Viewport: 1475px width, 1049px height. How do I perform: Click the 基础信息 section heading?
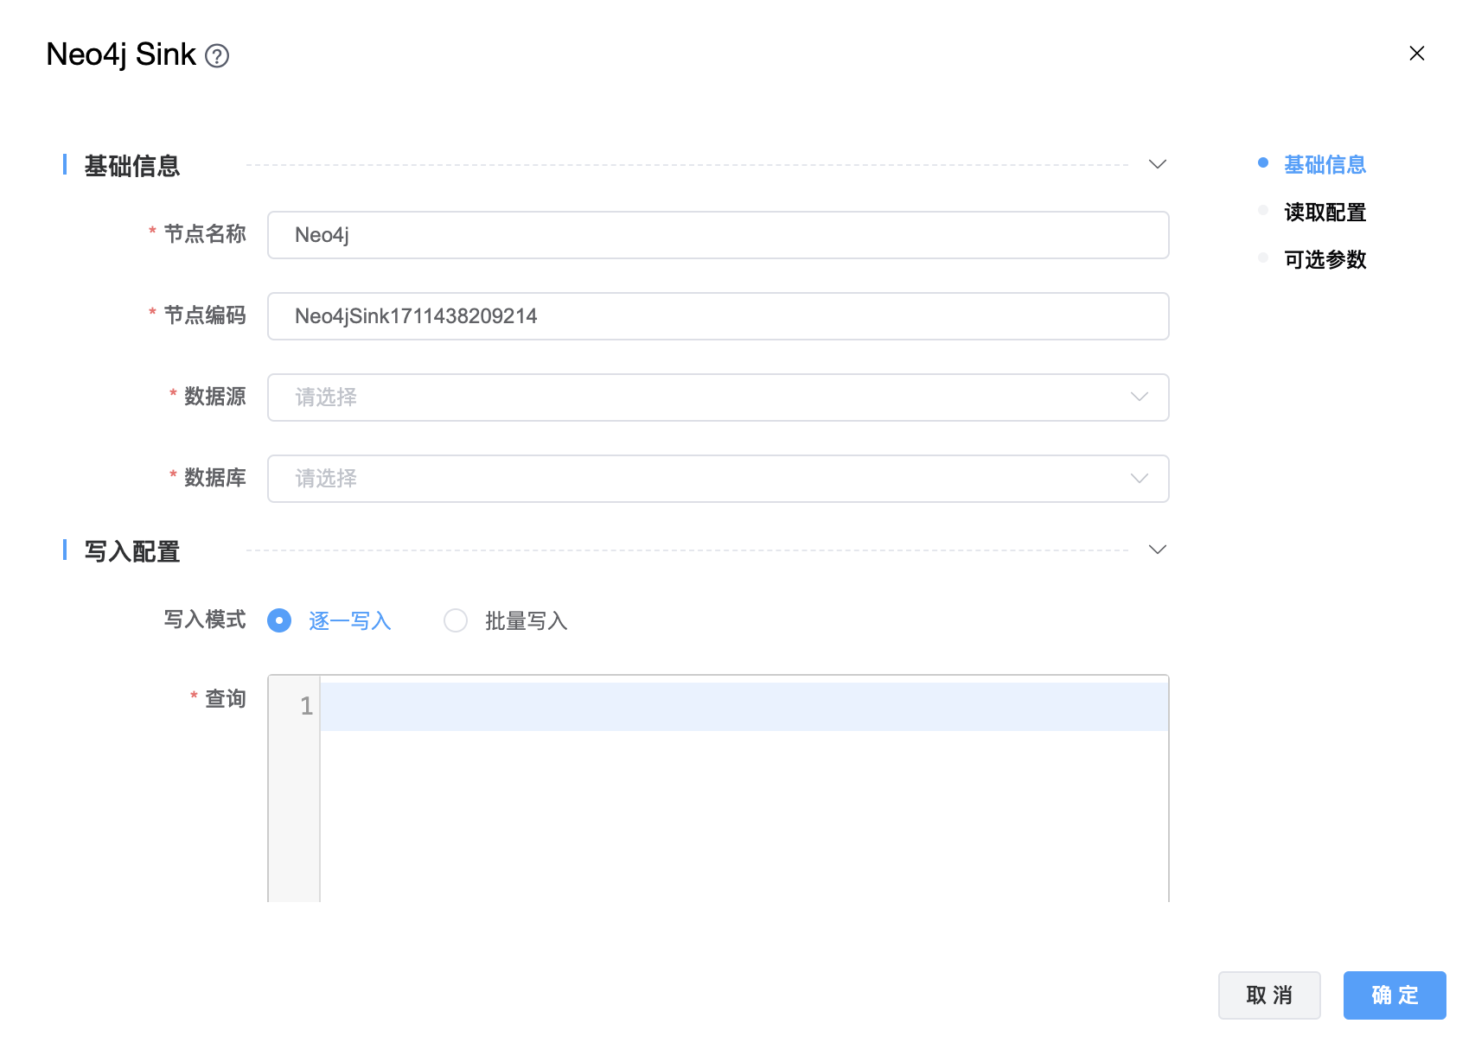[x=132, y=165]
